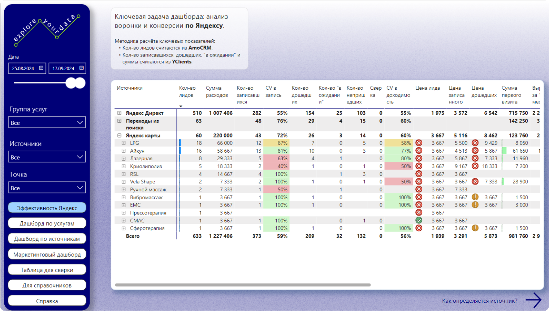The height and width of the screenshot is (311, 549).
Task: Expand the RSL row
Action: [x=124, y=174]
